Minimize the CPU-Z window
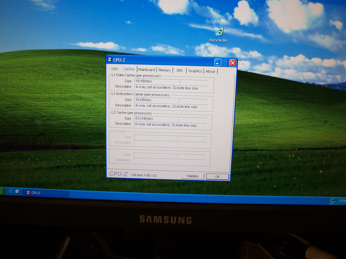 coord(218,63)
